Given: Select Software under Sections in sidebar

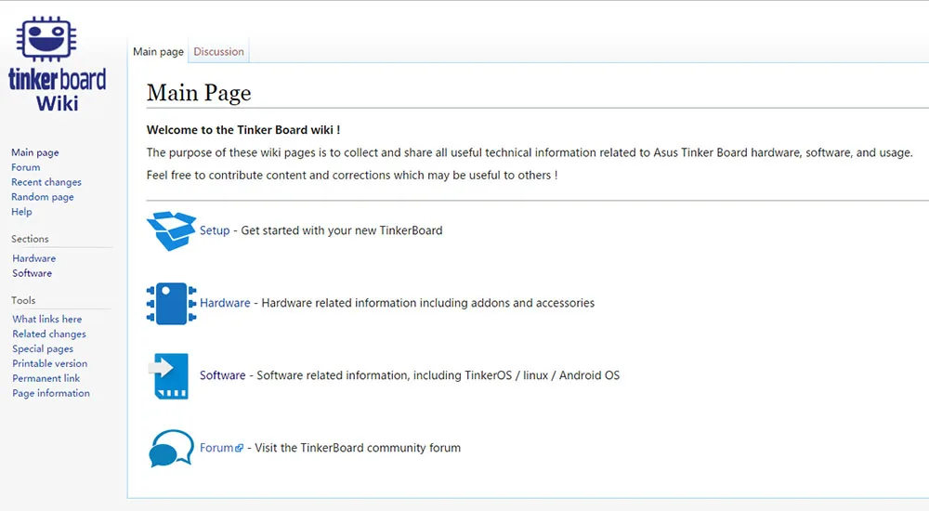Looking at the screenshot, I should 32,273.
